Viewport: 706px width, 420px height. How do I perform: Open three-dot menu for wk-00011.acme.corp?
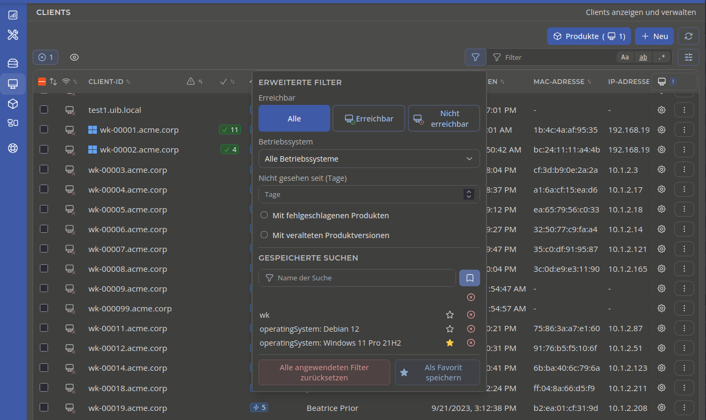[684, 328]
